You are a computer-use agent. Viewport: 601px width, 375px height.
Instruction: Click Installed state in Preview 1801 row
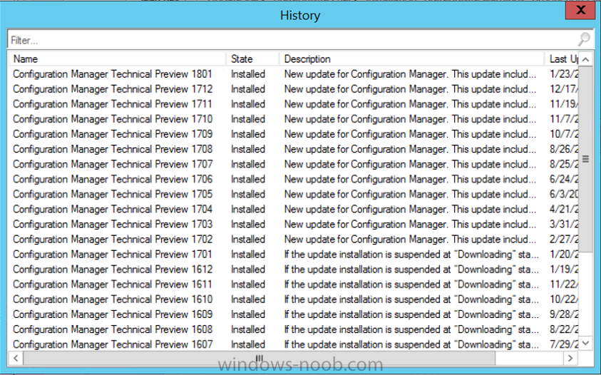248,74
